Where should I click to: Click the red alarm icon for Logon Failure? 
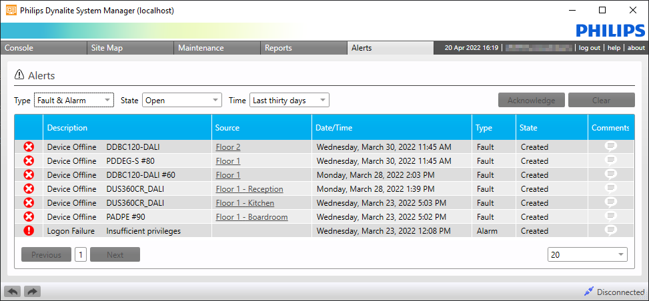(x=29, y=230)
